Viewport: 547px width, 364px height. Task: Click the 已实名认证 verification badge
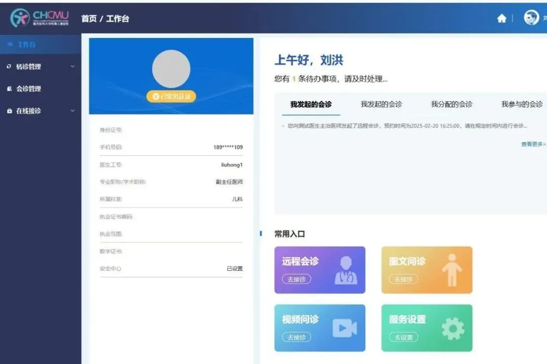coord(171,97)
